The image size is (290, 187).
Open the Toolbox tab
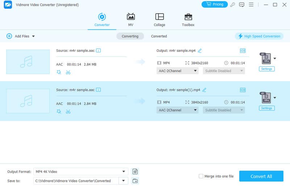point(188,20)
